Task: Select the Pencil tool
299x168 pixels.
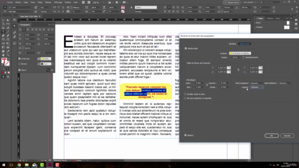Action: pos(8,35)
